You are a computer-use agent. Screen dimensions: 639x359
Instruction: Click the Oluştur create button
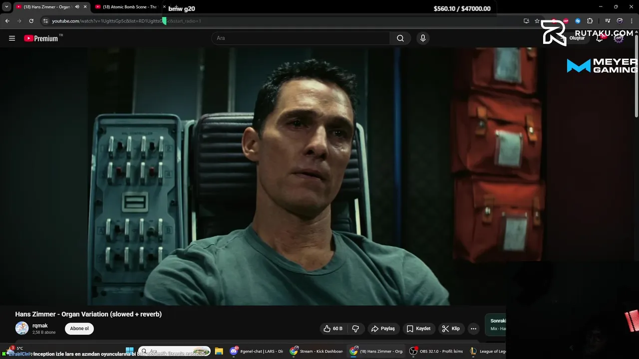point(573,38)
